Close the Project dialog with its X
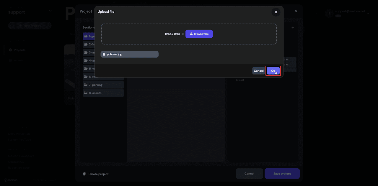 pyautogui.click(x=296, y=11)
